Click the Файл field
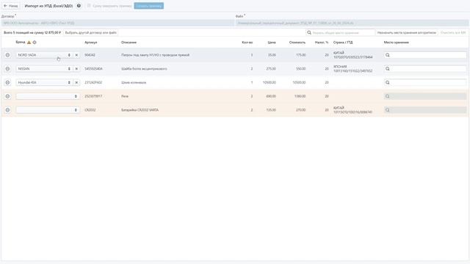 352,23
